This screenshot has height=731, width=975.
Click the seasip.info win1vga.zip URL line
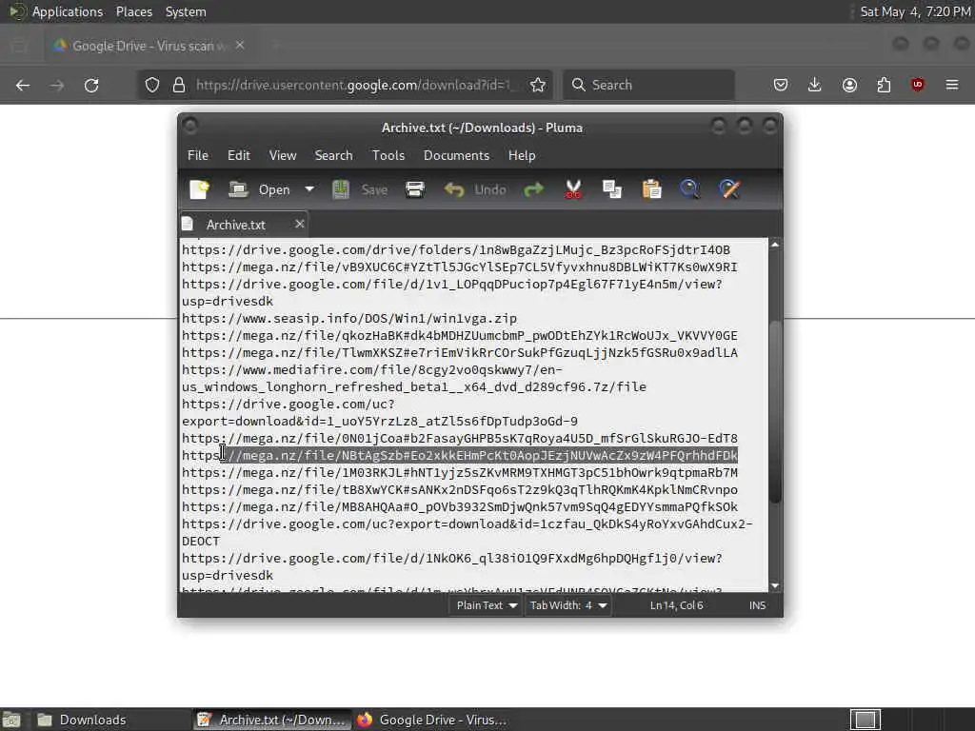pos(349,318)
